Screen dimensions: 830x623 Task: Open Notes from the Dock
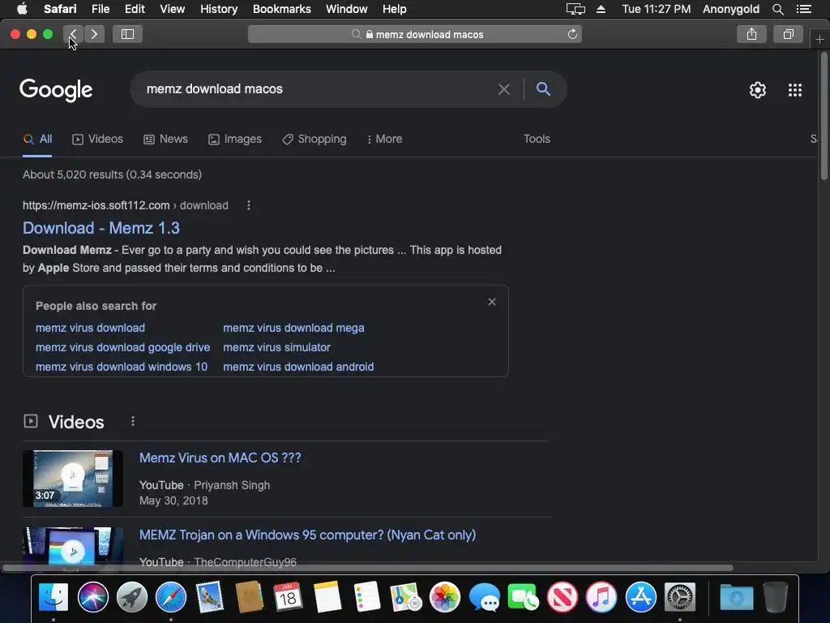(x=327, y=597)
